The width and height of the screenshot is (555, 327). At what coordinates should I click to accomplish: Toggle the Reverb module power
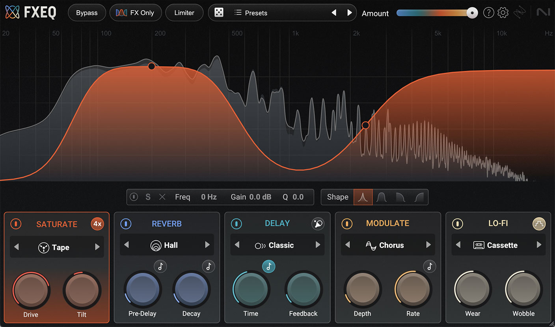click(126, 224)
